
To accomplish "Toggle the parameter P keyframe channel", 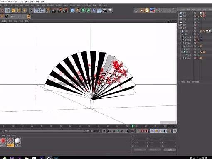I will (165, 131).
